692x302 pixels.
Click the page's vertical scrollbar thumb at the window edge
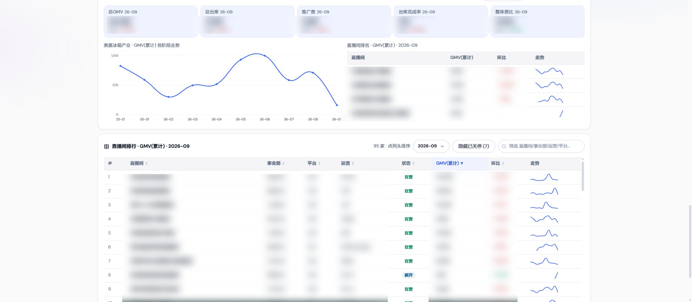tap(690, 242)
